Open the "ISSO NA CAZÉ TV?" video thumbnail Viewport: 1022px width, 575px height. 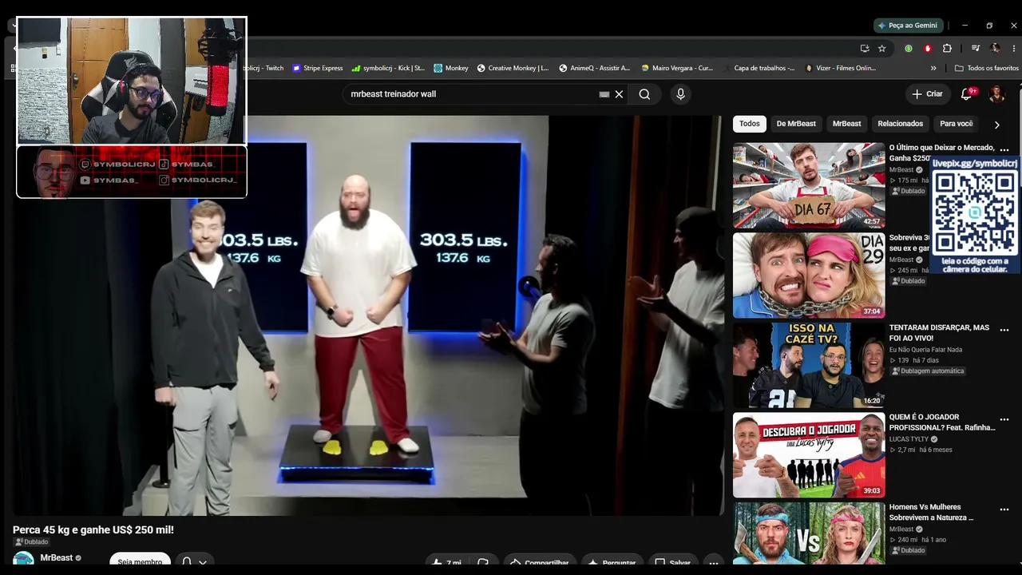click(809, 365)
